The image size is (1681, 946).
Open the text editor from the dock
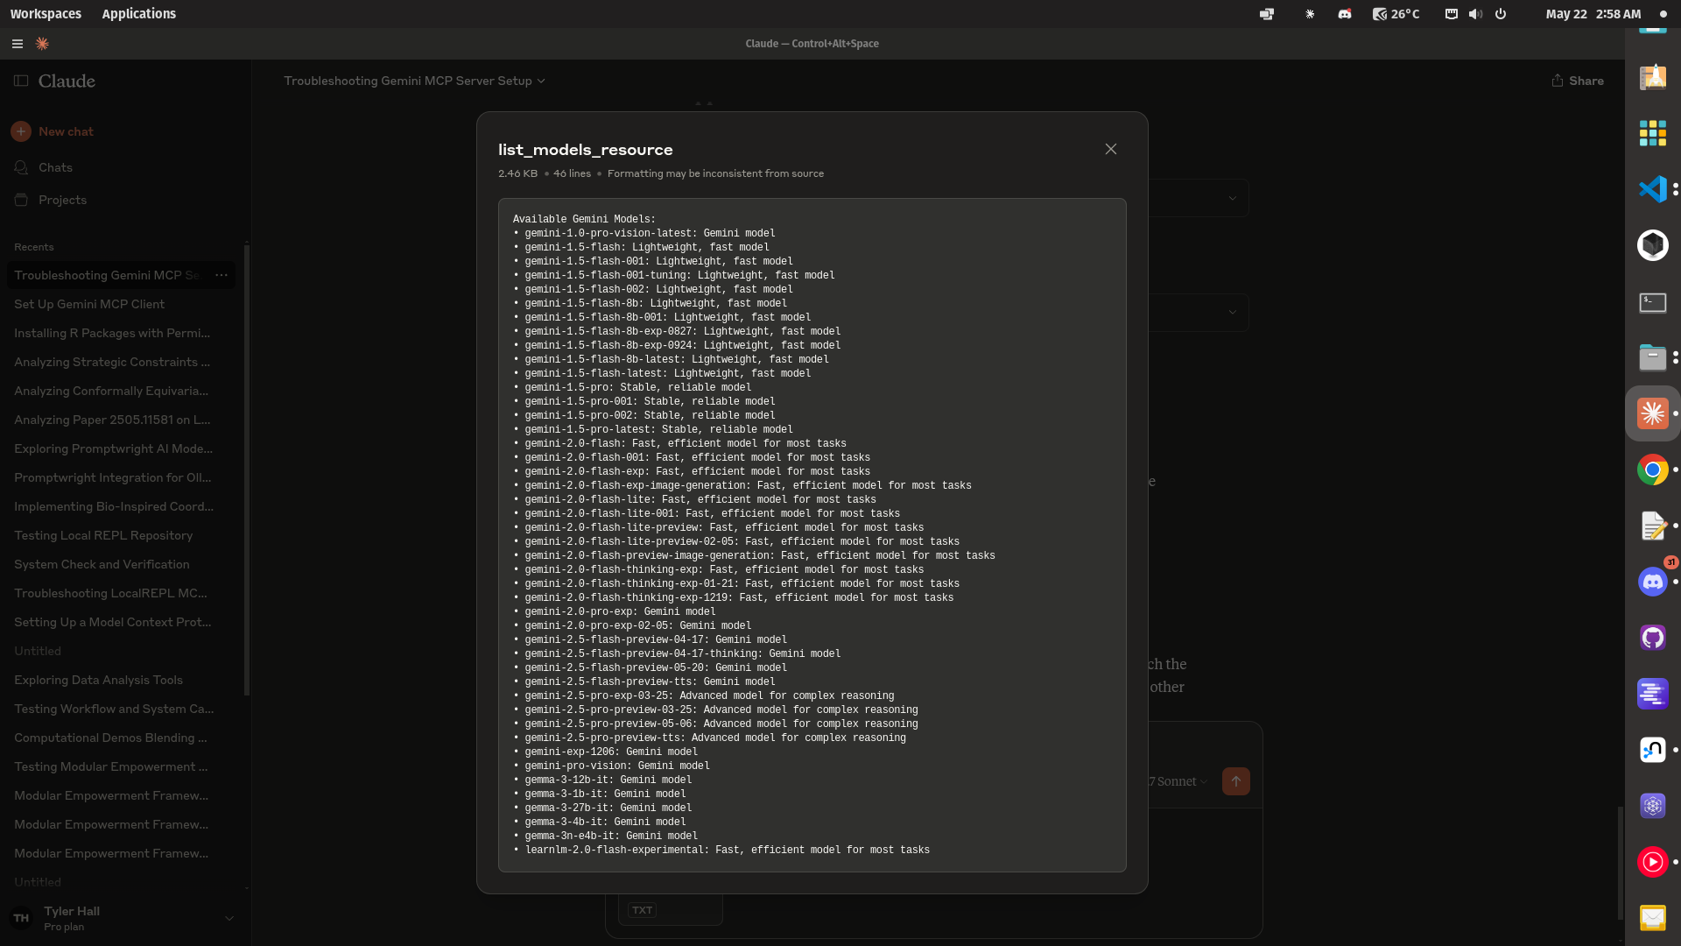(1652, 526)
